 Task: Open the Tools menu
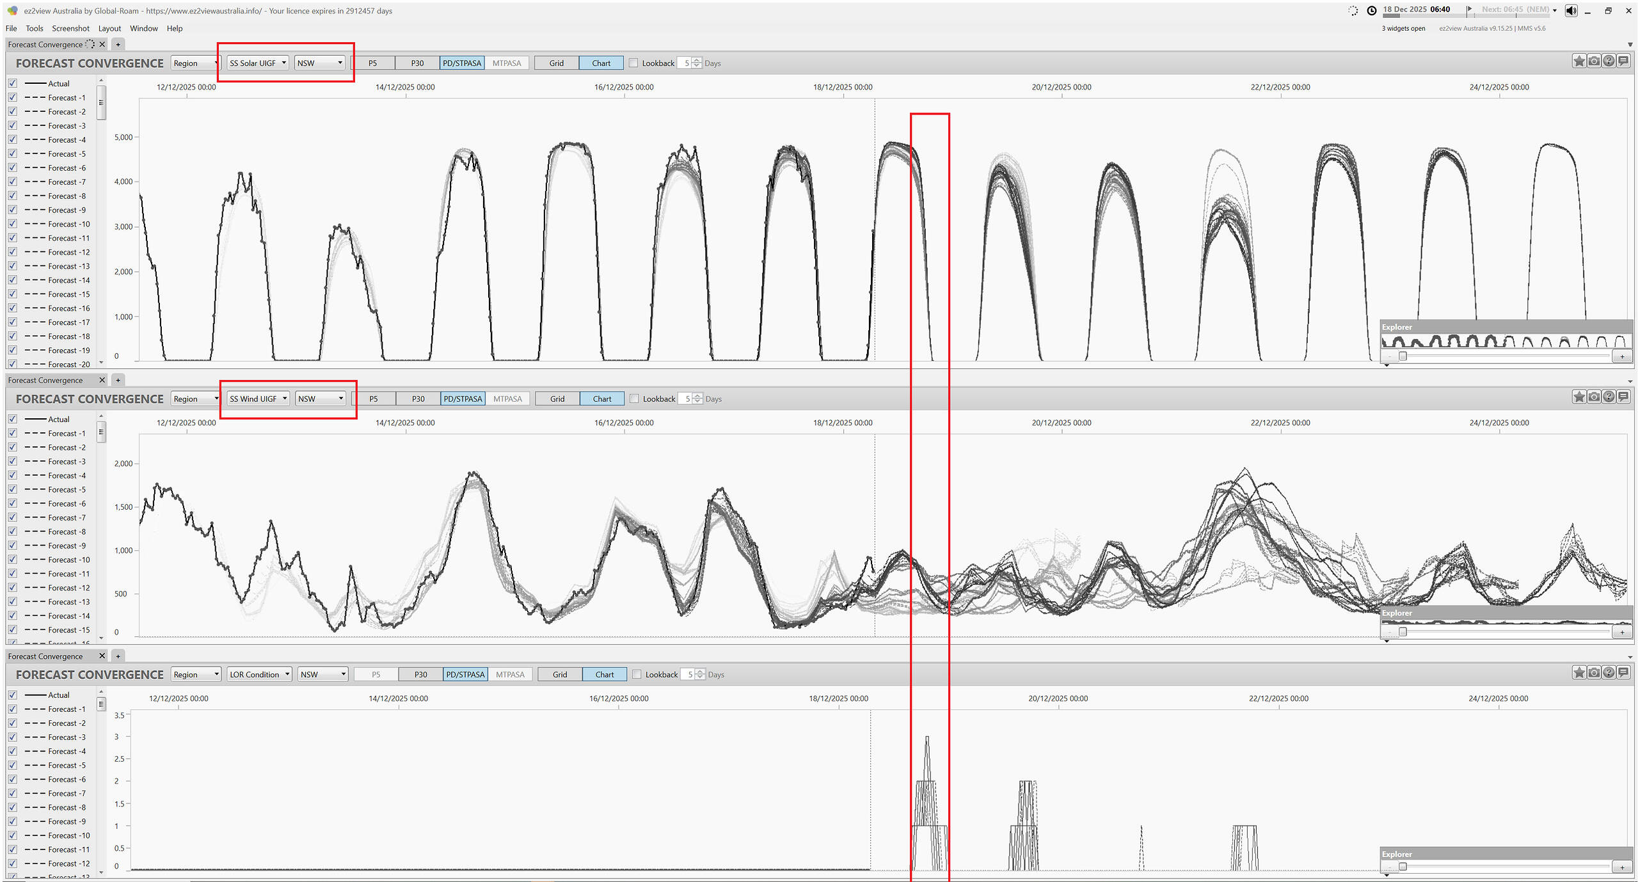click(x=34, y=29)
